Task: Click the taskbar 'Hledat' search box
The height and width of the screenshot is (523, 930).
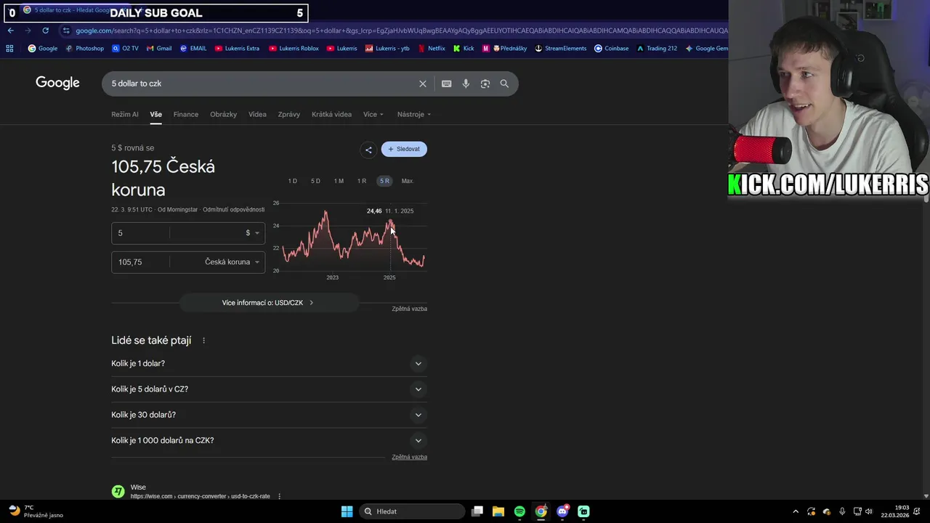Action: point(413,511)
